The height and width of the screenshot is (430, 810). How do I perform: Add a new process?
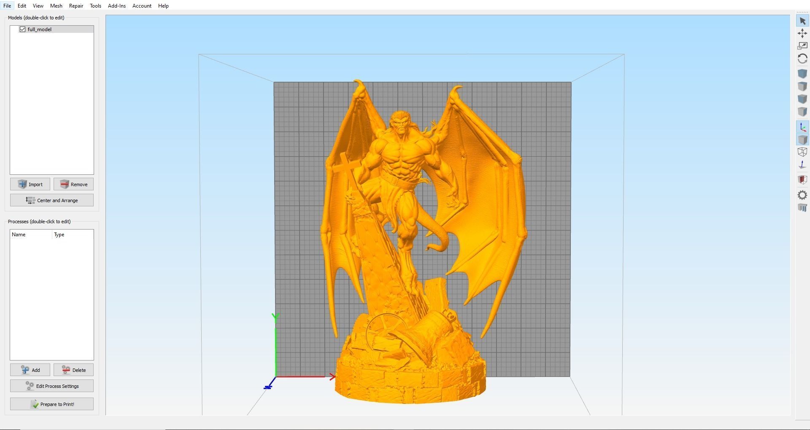click(x=30, y=370)
